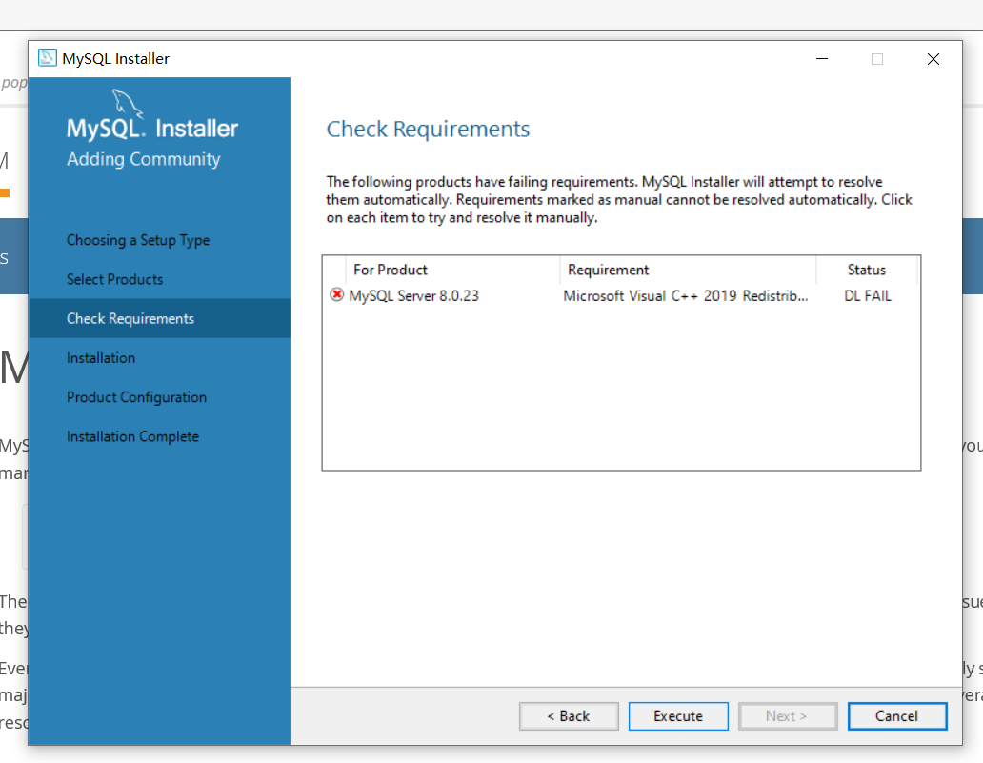Screen dimensions: 983x763
Task: Select the Choosing a Setup Type step
Action: pyautogui.click(x=138, y=240)
